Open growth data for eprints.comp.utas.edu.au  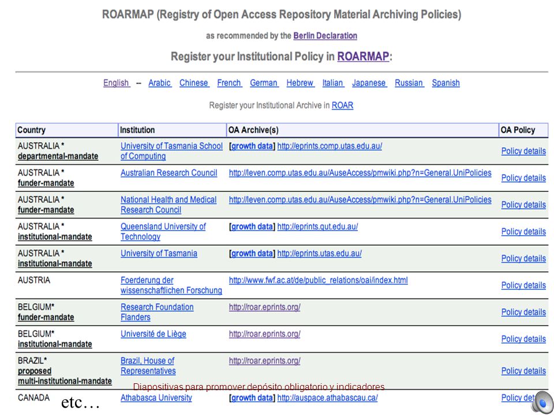point(252,146)
